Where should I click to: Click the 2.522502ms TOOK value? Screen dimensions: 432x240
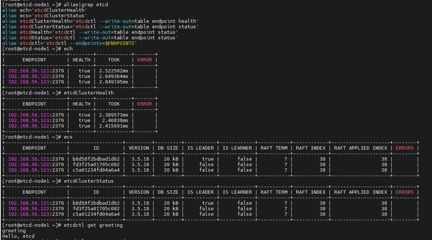(114, 71)
